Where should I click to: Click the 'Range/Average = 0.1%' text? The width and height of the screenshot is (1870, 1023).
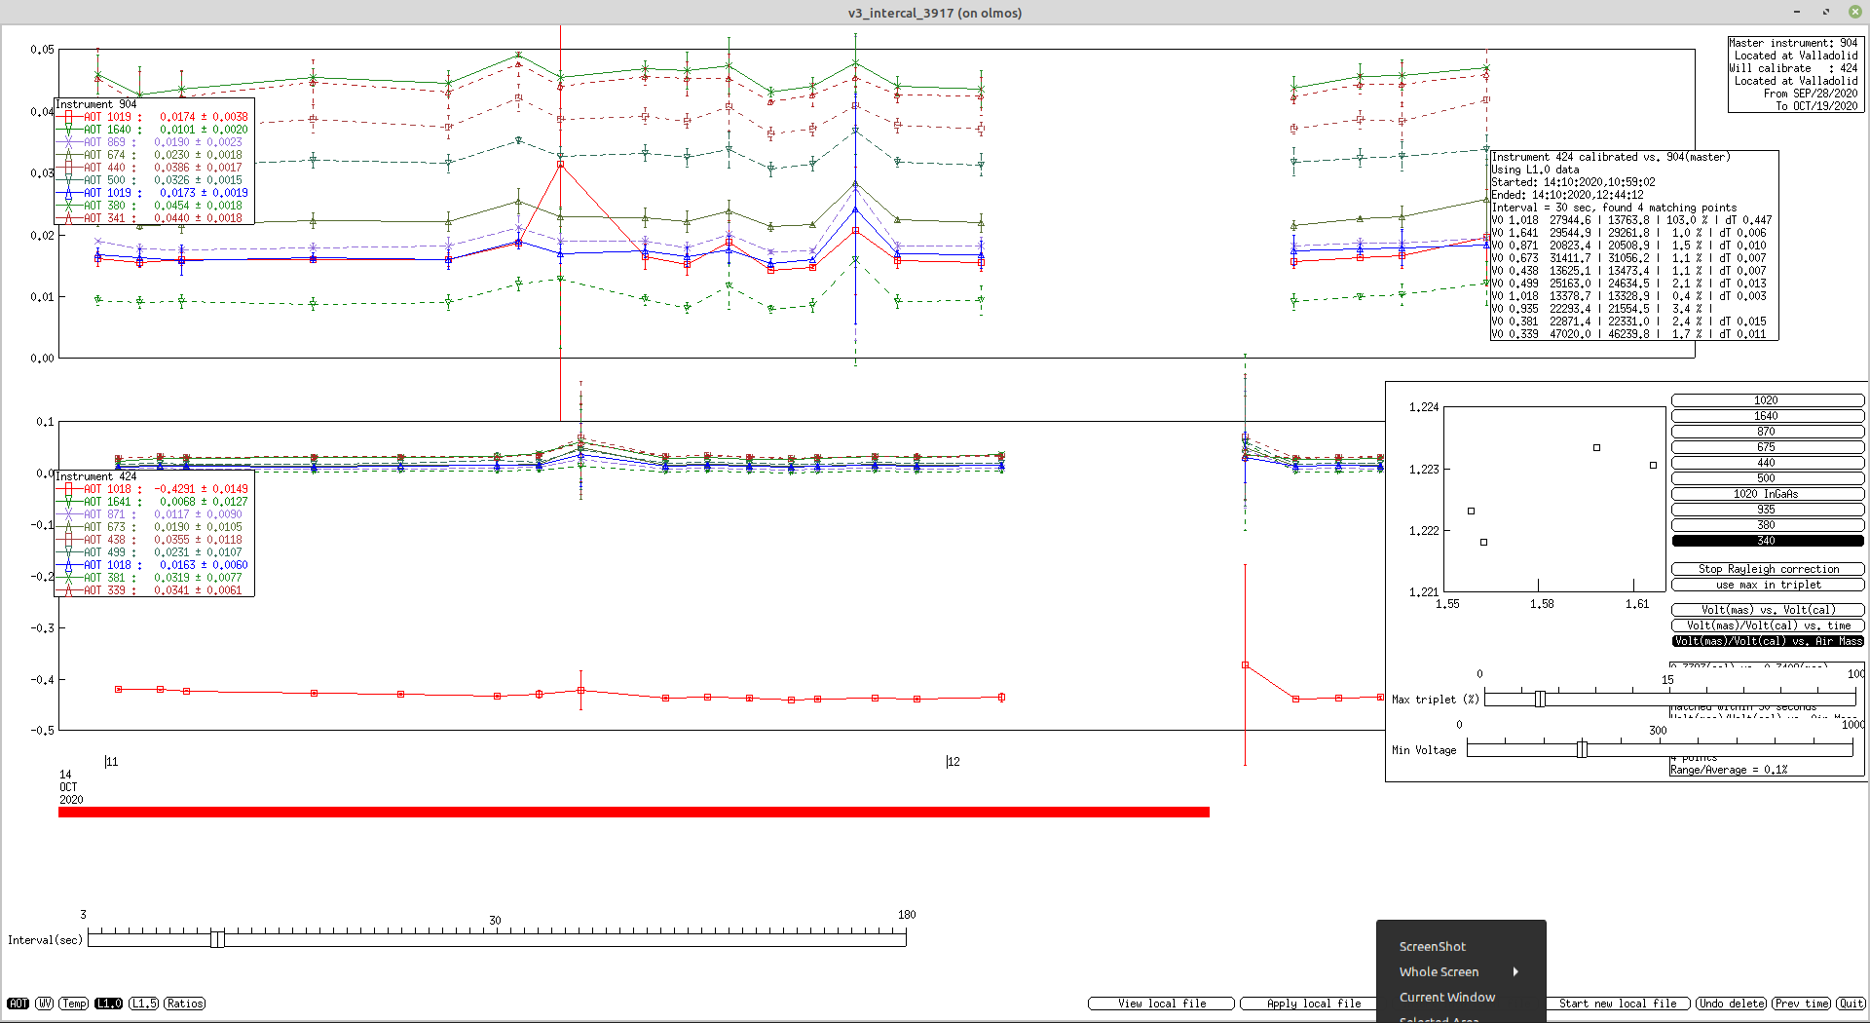pos(1729,770)
